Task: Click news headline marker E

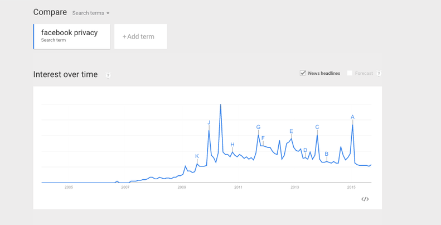Action: [x=291, y=132]
